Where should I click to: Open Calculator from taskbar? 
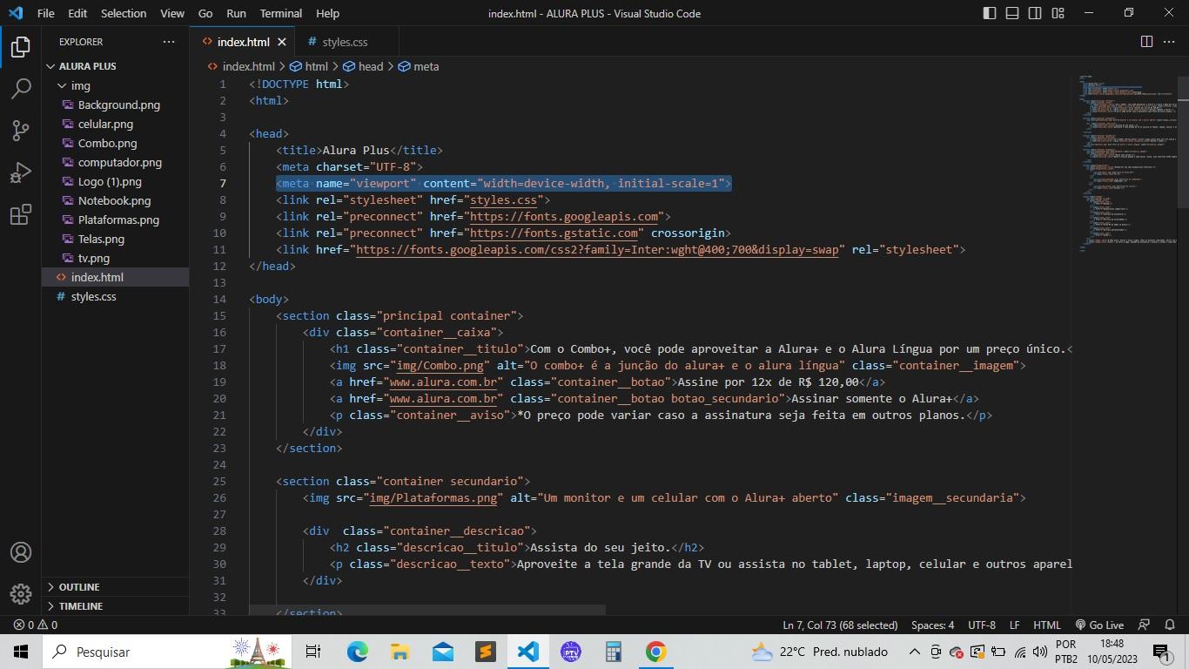click(613, 652)
